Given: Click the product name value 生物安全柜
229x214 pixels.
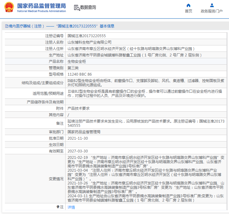Looking at the screenshot, I should click(x=77, y=62).
